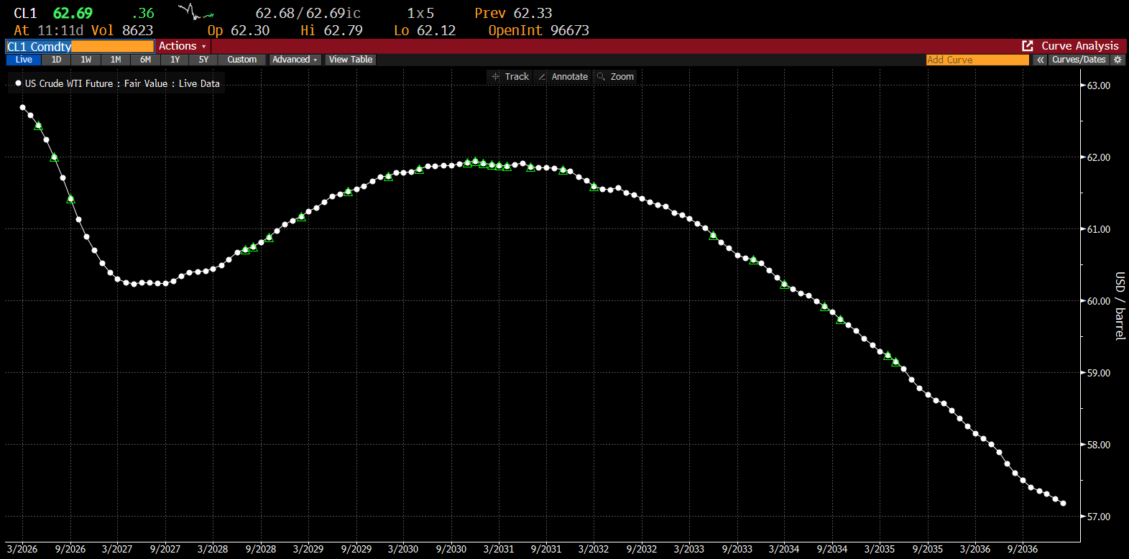1129x559 pixels.
Task: Click the 57.00 y-axis label
Action: [1098, 517]
